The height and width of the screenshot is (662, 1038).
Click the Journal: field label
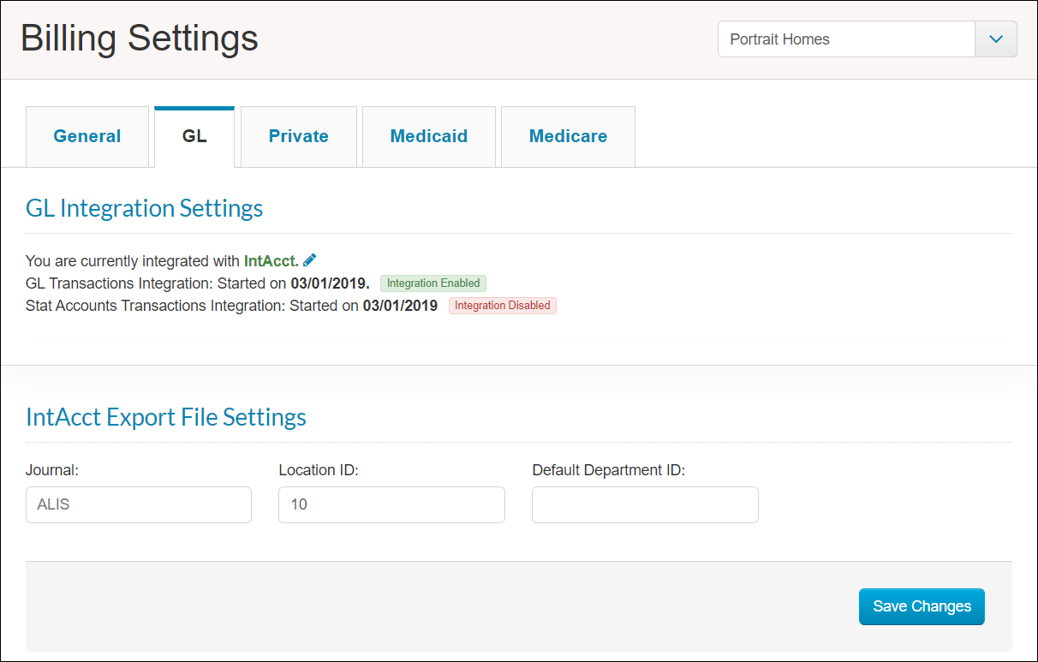pos(52,469)
